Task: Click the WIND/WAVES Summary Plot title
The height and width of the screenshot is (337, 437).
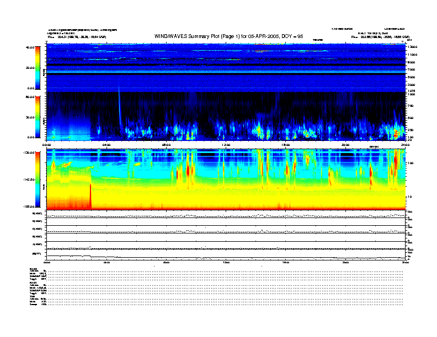Action: pyautogui.click(x=228, y=36)
